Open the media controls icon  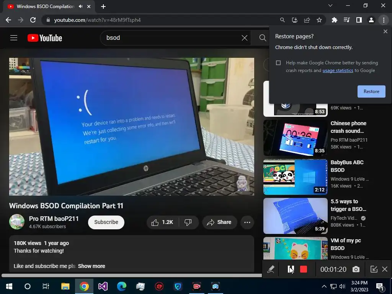[x=346, y=20]
